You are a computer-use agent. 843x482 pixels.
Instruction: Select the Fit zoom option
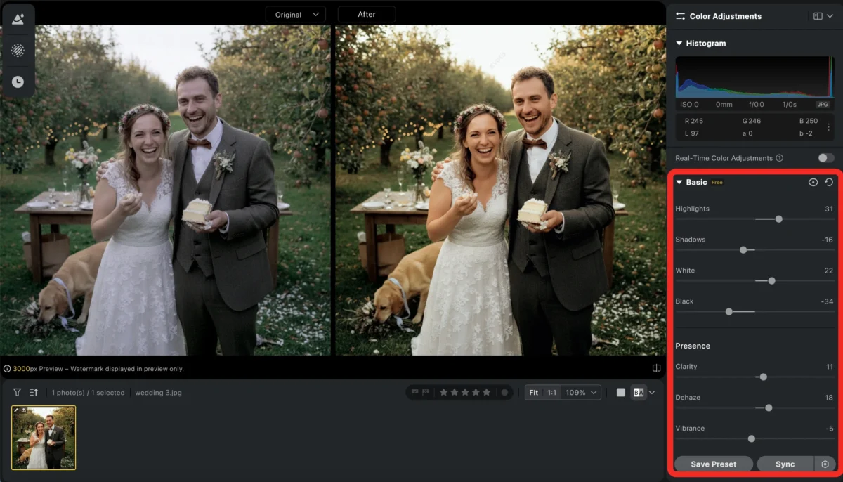click(x=534, y=393)
